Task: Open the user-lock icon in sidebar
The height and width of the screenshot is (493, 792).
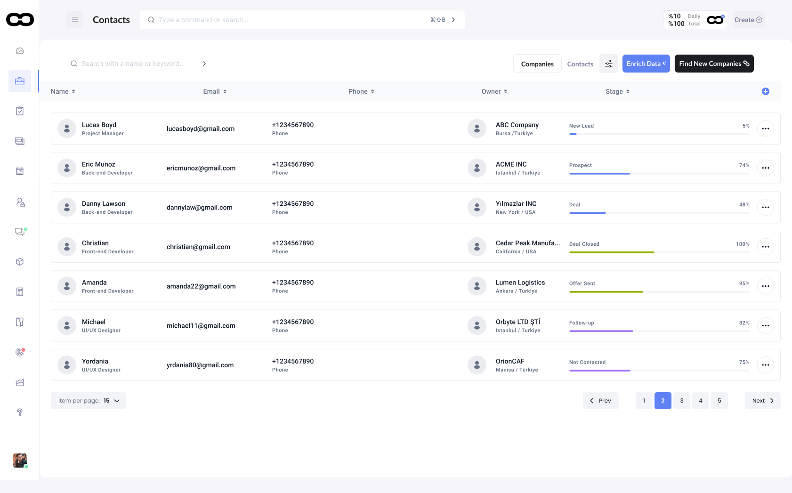Action: point(20,202)
